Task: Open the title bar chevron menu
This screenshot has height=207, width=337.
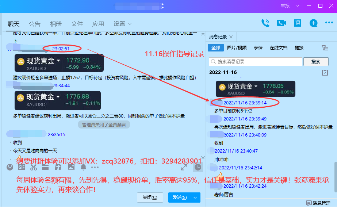Action: [x=297, y=6]
